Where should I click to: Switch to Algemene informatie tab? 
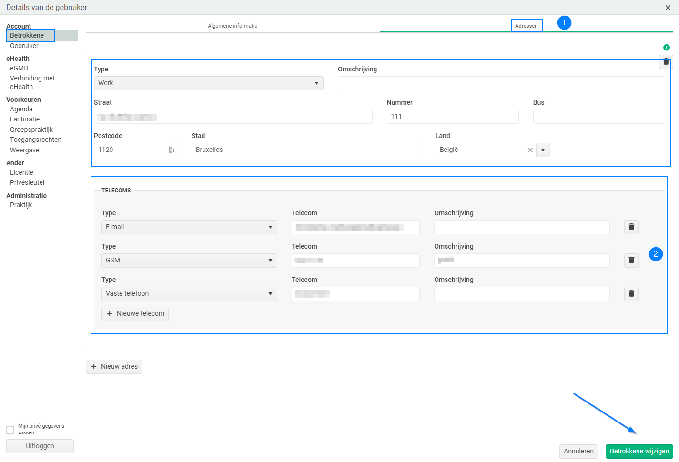[233, 26]
